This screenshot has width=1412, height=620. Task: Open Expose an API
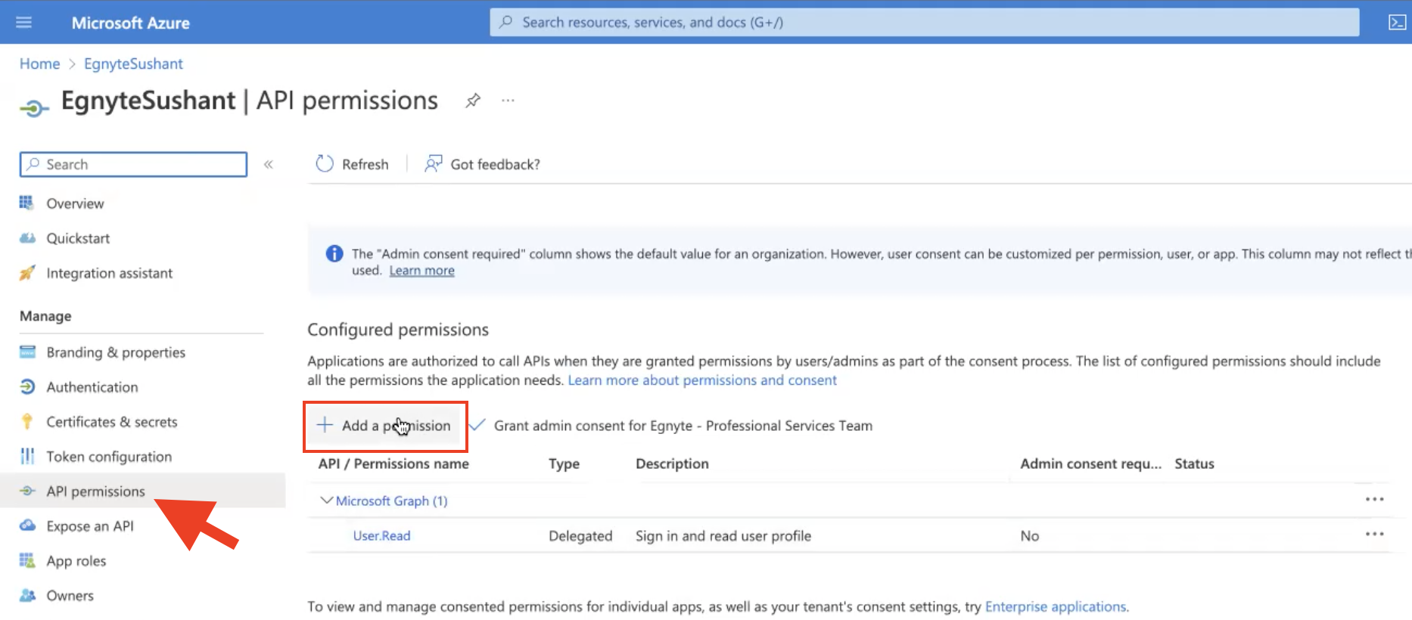pyautogui.click(x=90, y=526)
